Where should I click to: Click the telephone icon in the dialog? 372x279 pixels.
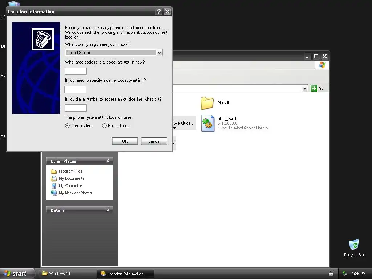(x=43, y=39)
